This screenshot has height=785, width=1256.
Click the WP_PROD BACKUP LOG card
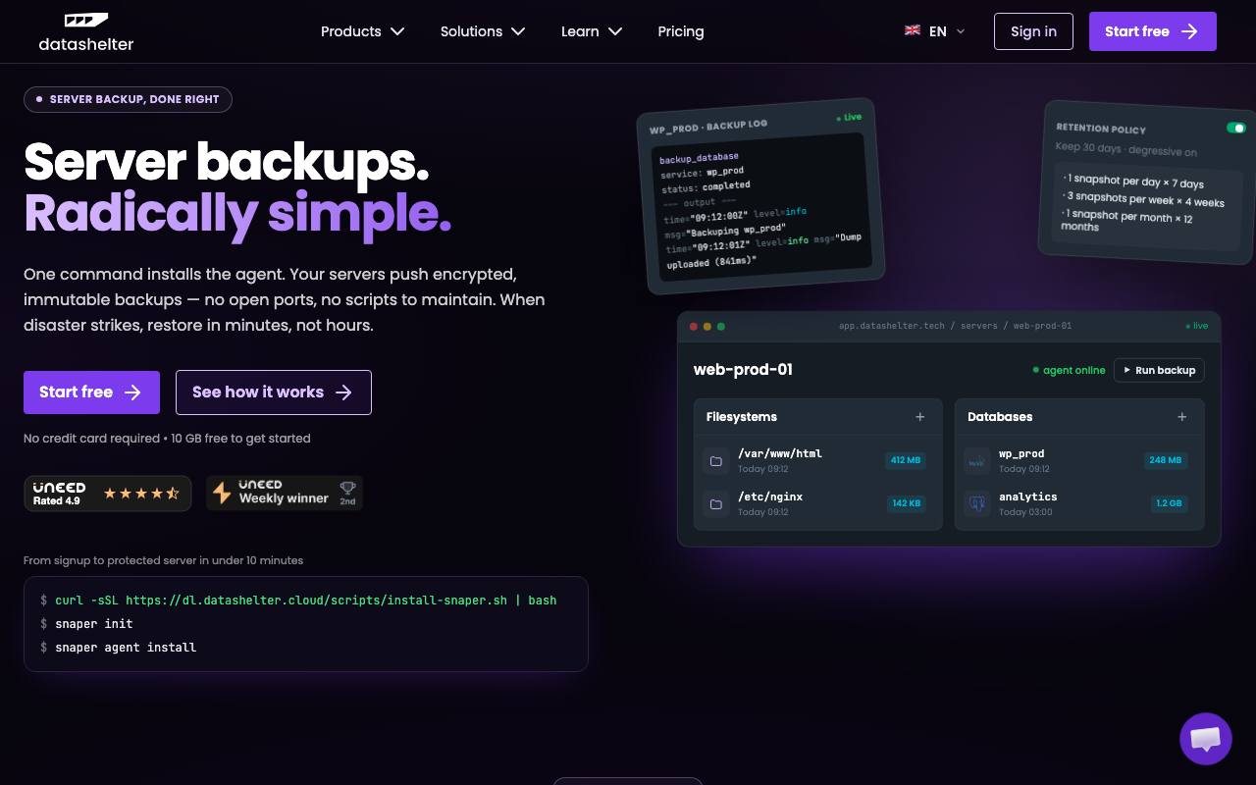(761, 196)
